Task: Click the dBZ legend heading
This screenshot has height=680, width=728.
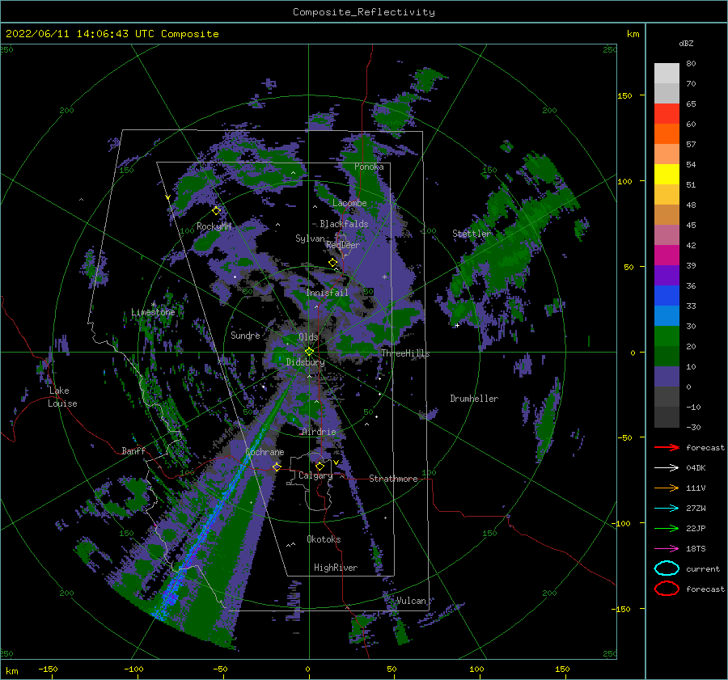Action: [x=686, y=43]
